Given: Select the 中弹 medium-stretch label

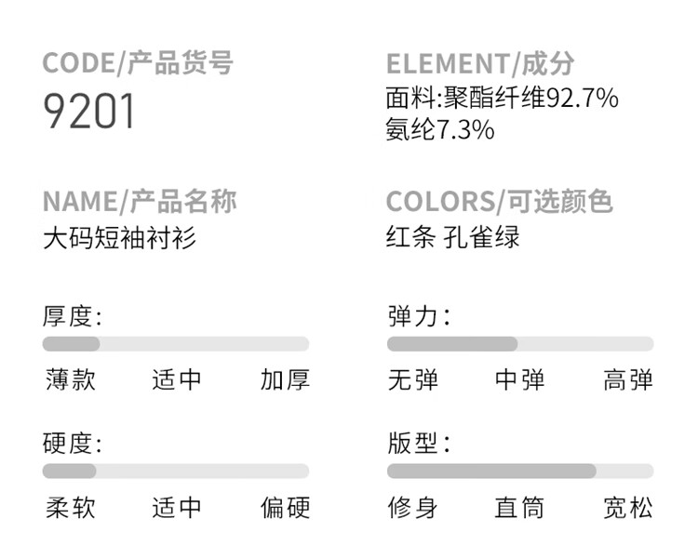Looking at the screenshot, I should tap(520, 380).
